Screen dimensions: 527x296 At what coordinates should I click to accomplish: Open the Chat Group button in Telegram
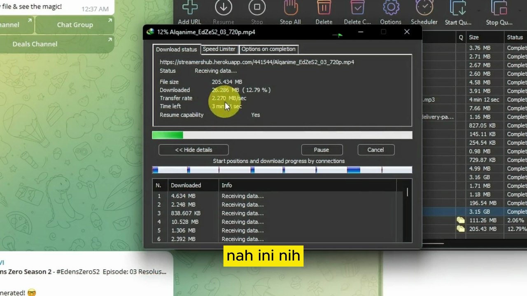coord(75,25)
